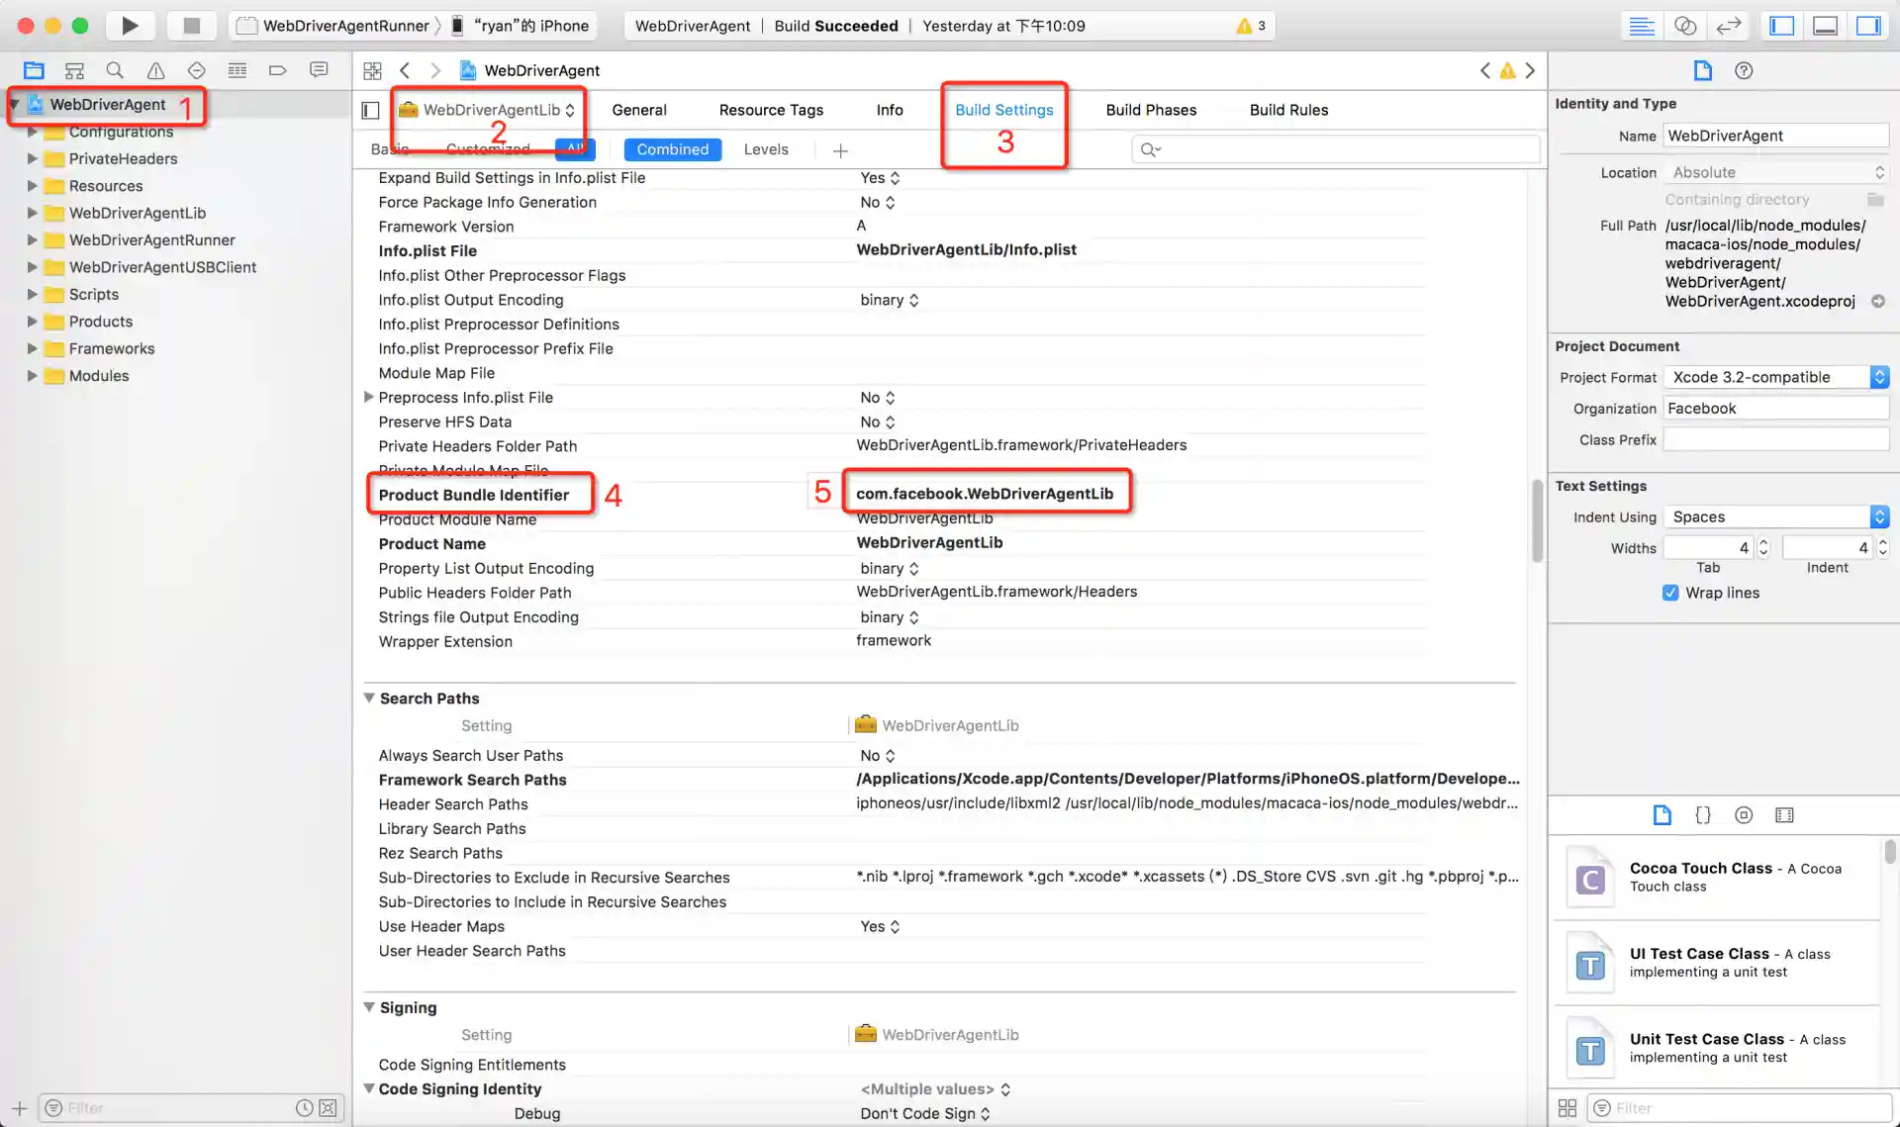Screen dimensions: 1900x1127
Task: Switch to the Build Phases tab
Action: coord(1151,110)
